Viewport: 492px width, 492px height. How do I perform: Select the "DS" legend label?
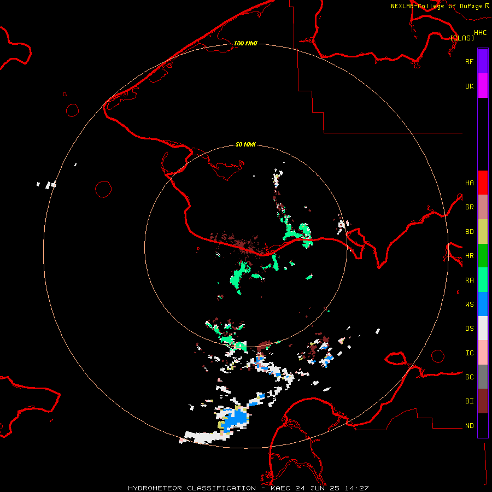(x=469, y=329)
